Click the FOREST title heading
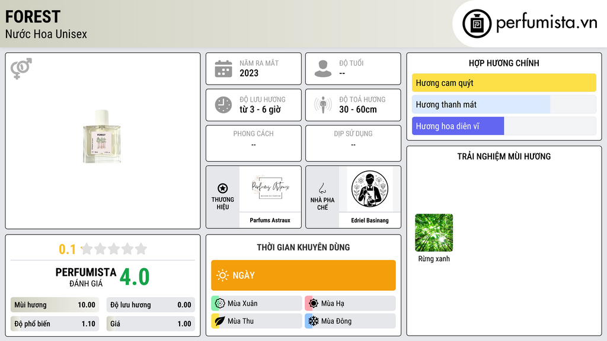607x341 pixels. pyautogui.click(x=33, y=17)
